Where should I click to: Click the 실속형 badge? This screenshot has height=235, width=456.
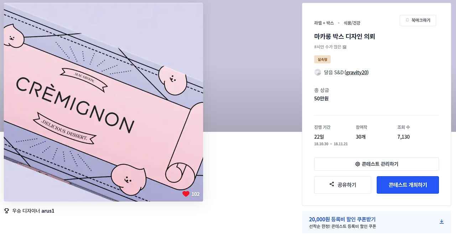322,59
